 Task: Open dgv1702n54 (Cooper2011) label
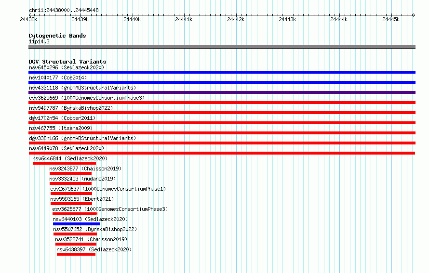click(x=62, y=118)
